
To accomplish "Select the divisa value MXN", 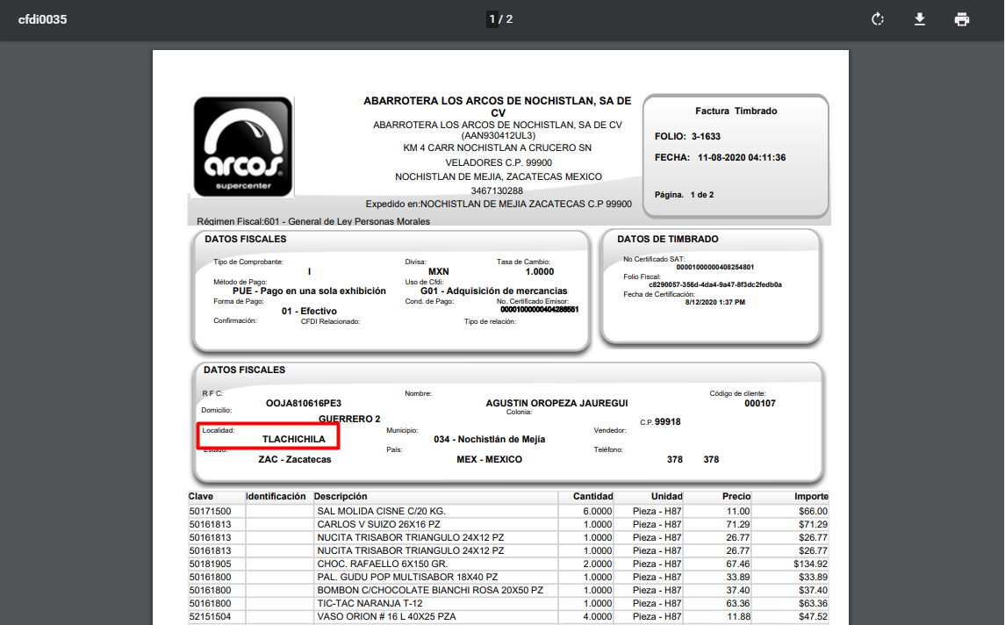I will click(438, 272).
